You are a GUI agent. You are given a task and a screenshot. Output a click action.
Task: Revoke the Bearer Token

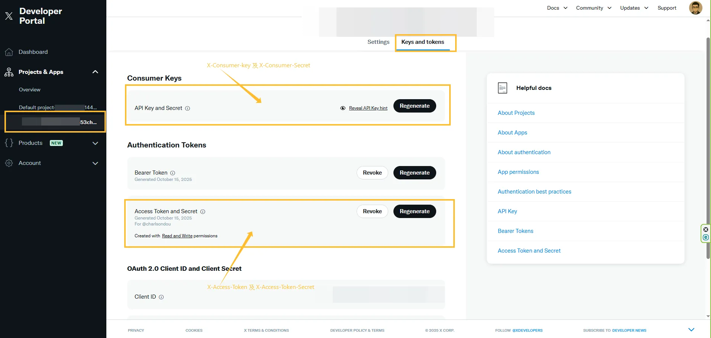pos(372,173)
